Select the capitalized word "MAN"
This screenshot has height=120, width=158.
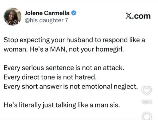[x=58, y=49]
